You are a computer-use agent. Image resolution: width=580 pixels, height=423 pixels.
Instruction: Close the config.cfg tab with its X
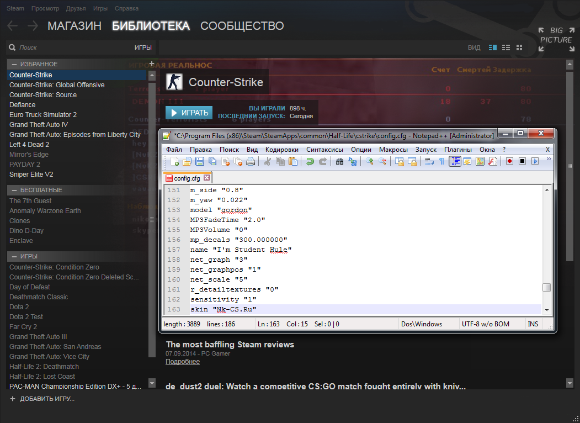pos(207,178)
